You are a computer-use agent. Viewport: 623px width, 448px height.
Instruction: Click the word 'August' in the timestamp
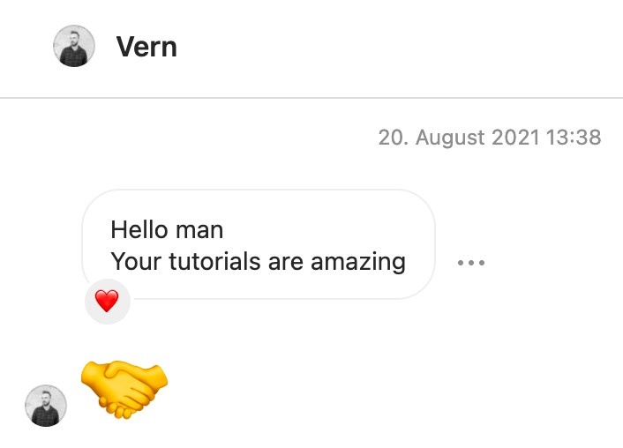[450, 138]
